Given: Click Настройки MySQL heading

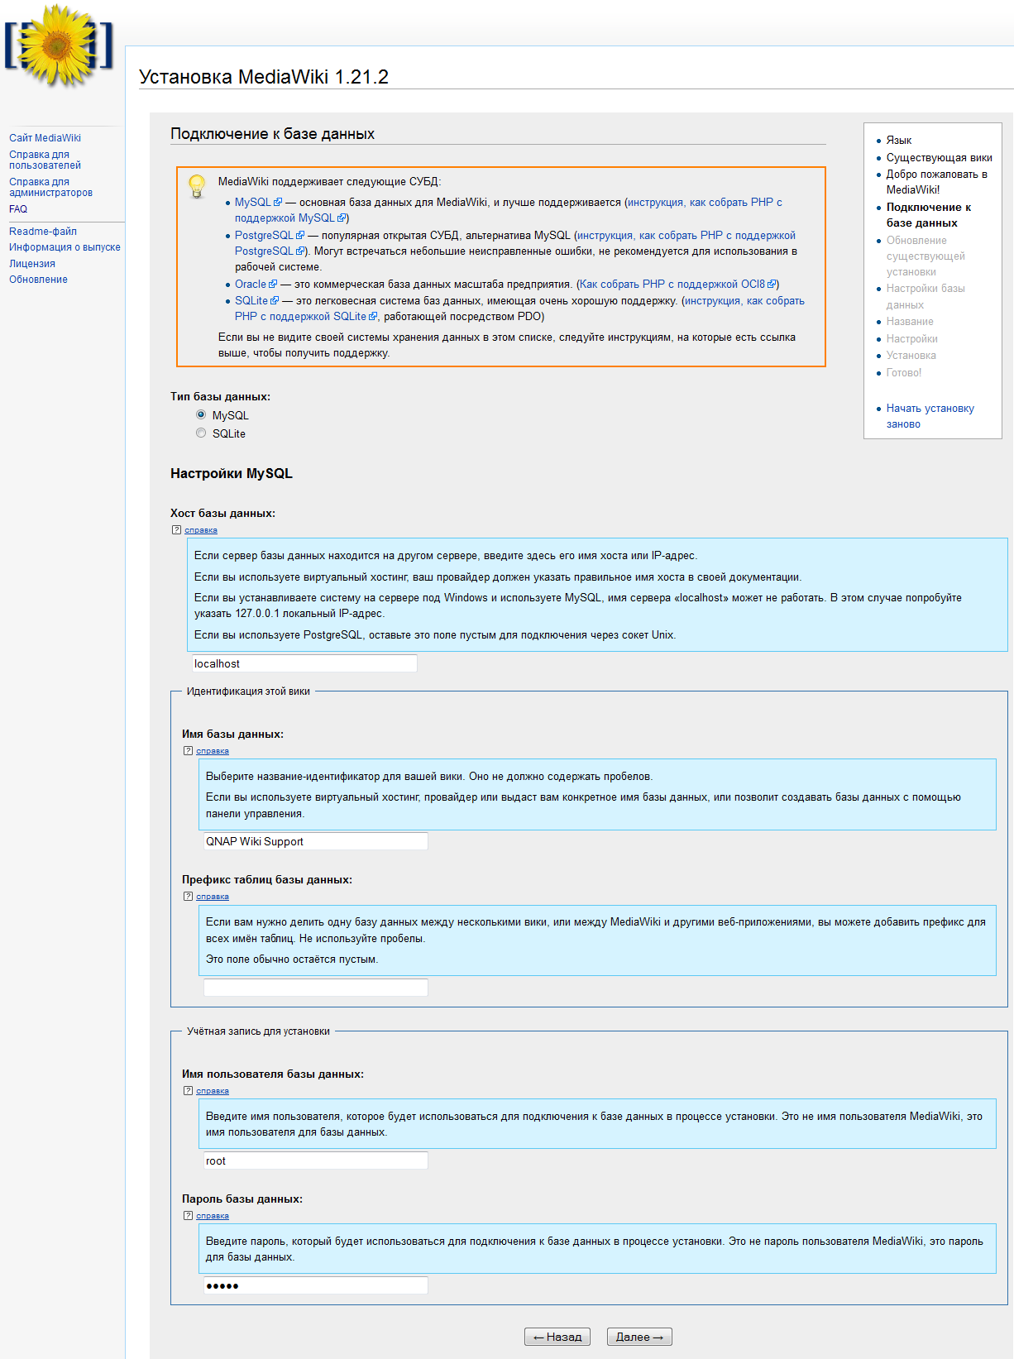Looking at the screenshot, I should pos(232,473).
